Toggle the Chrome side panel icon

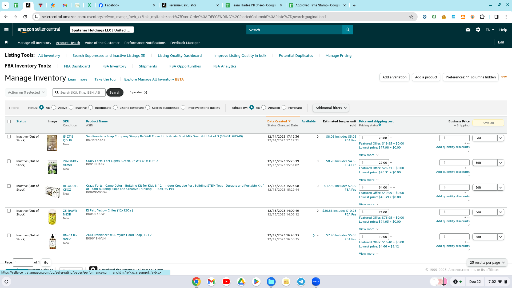[497, 17]
